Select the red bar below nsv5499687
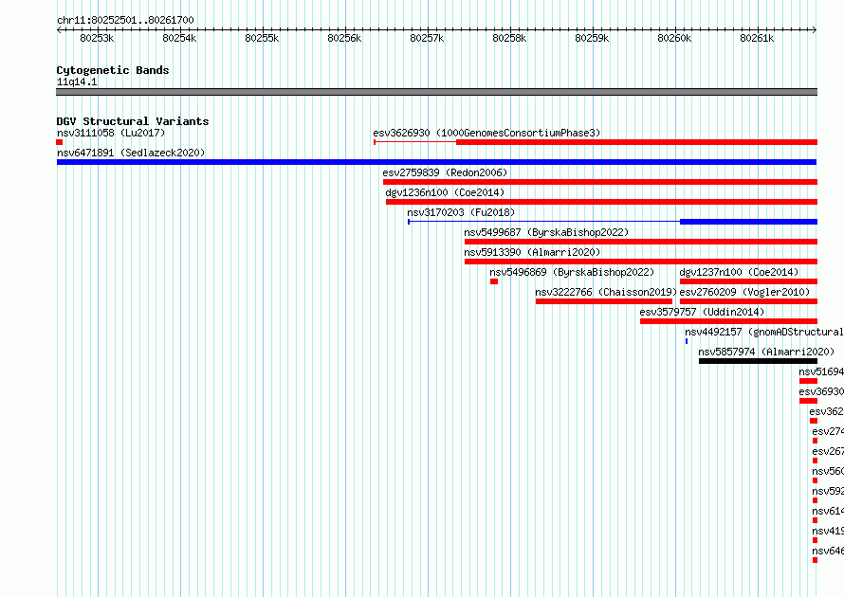The image size is (844, 597). click(x=641, y=242)
